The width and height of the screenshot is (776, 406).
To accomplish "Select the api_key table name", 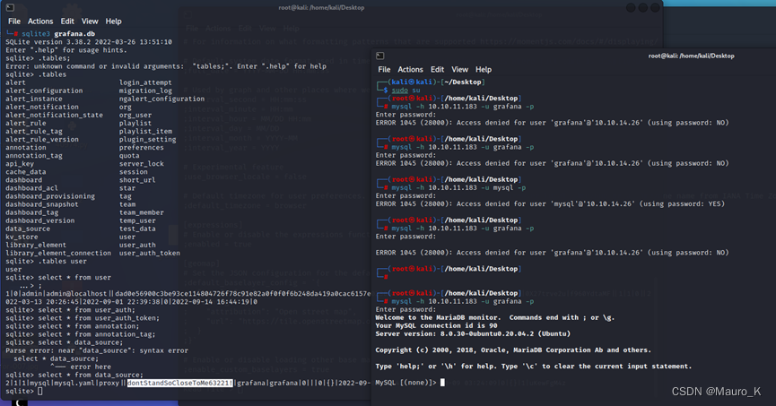I will (20, 164).
